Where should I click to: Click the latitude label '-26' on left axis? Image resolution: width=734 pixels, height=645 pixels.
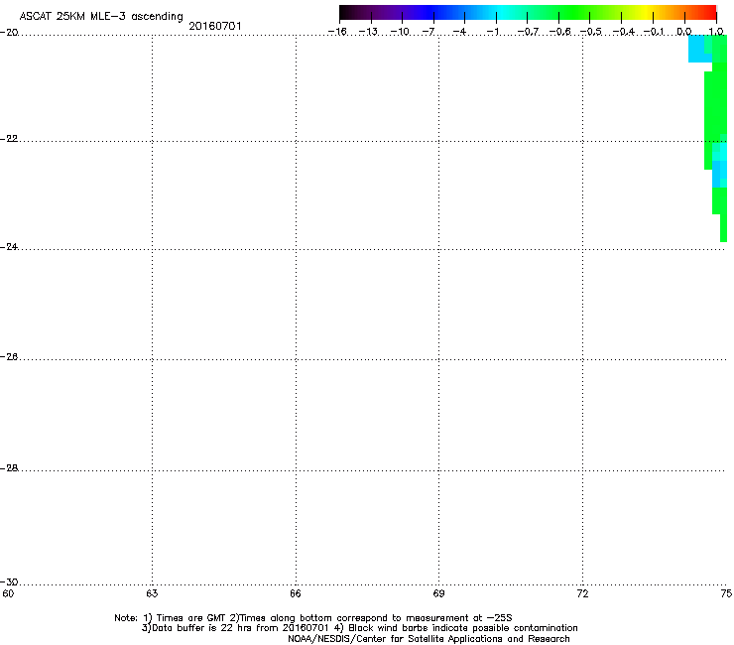[x=9, y=356]
